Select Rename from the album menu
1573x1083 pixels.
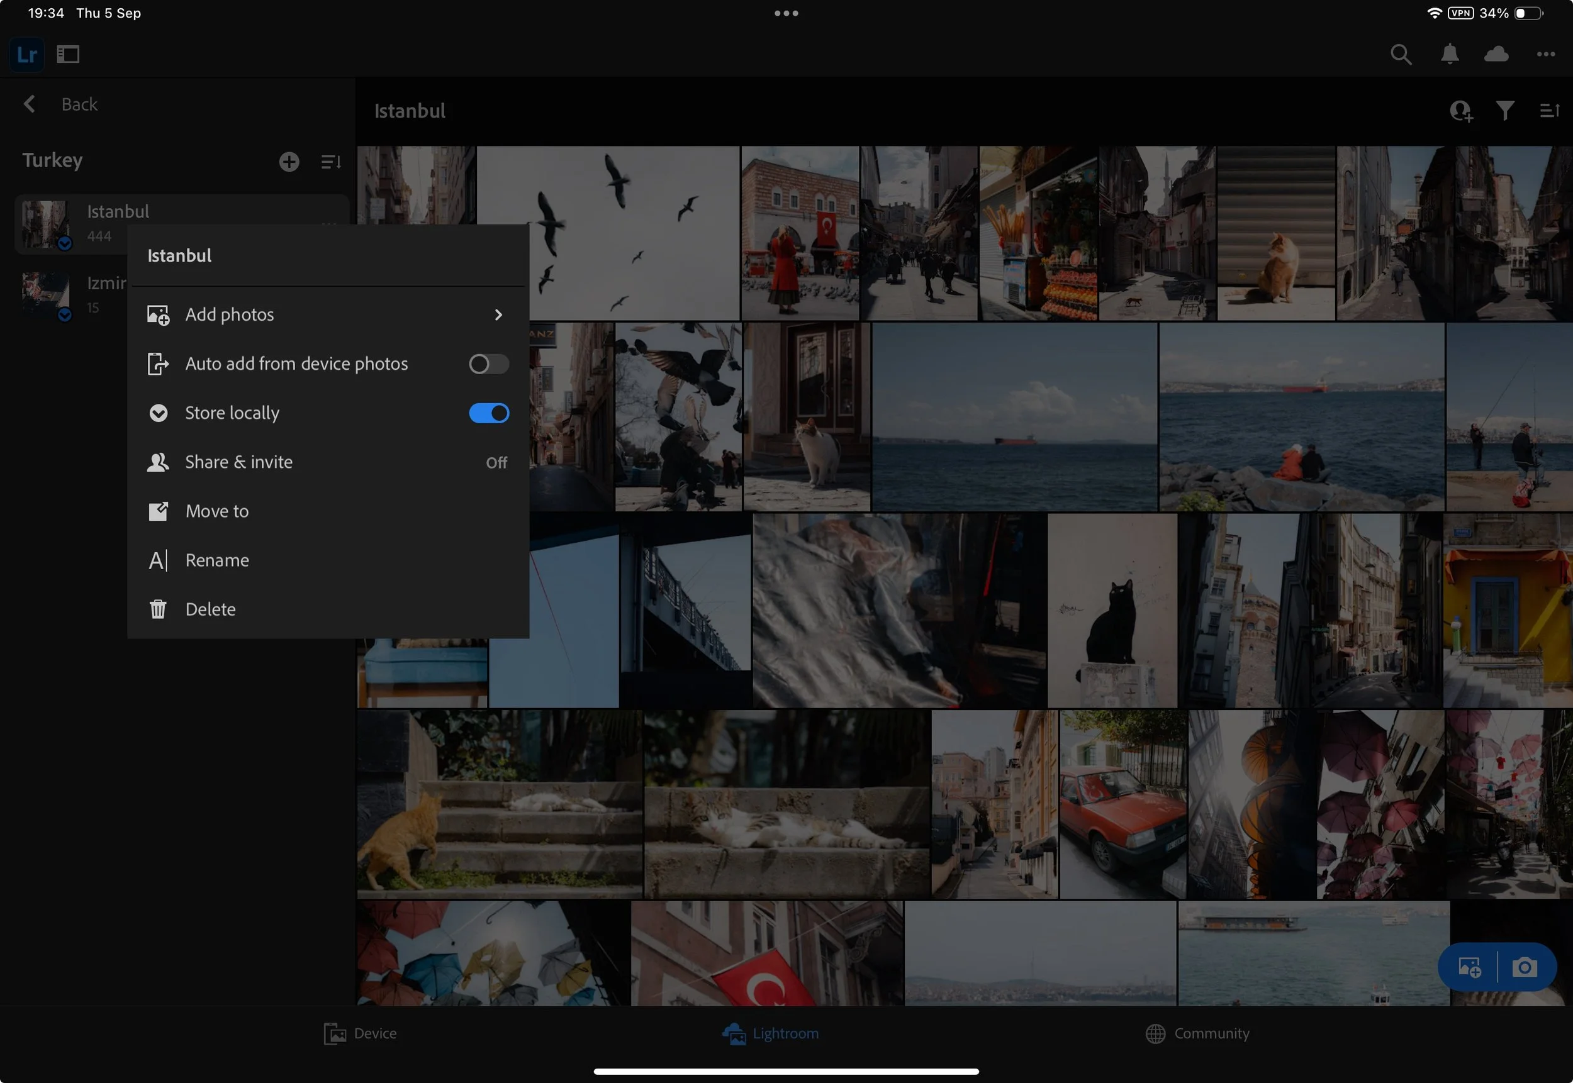(217, 560)
